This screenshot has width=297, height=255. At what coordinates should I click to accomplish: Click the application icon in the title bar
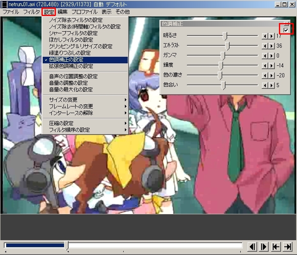click(4, 5)
